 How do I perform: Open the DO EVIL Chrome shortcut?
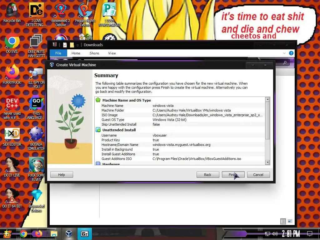[12, 44]
